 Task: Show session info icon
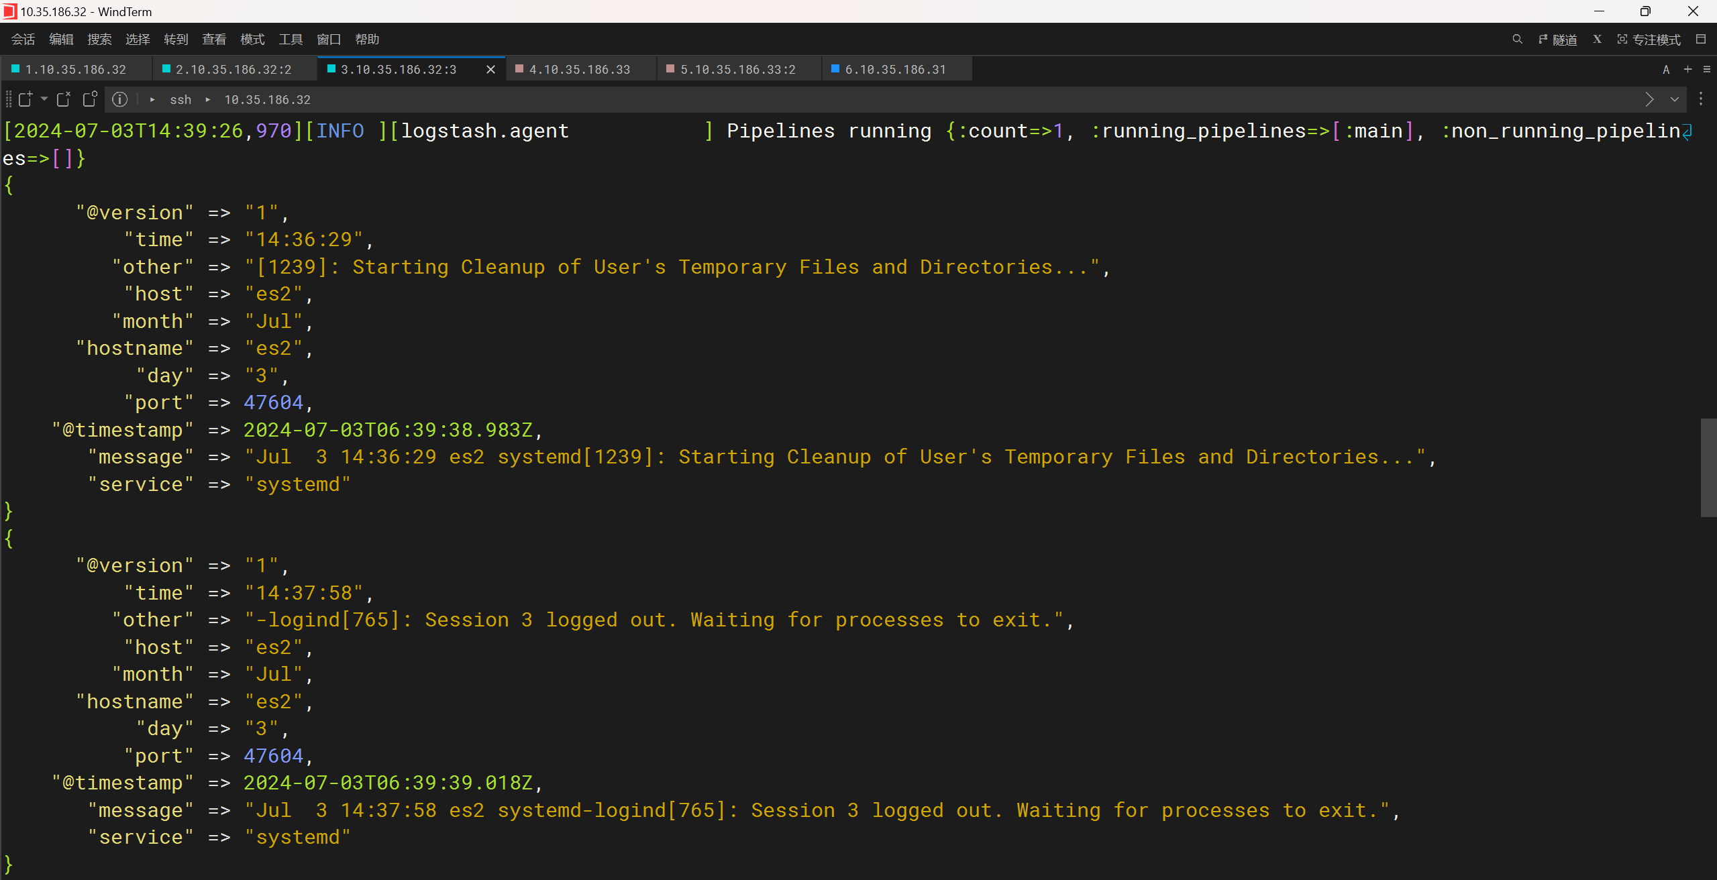coord(119,99)
